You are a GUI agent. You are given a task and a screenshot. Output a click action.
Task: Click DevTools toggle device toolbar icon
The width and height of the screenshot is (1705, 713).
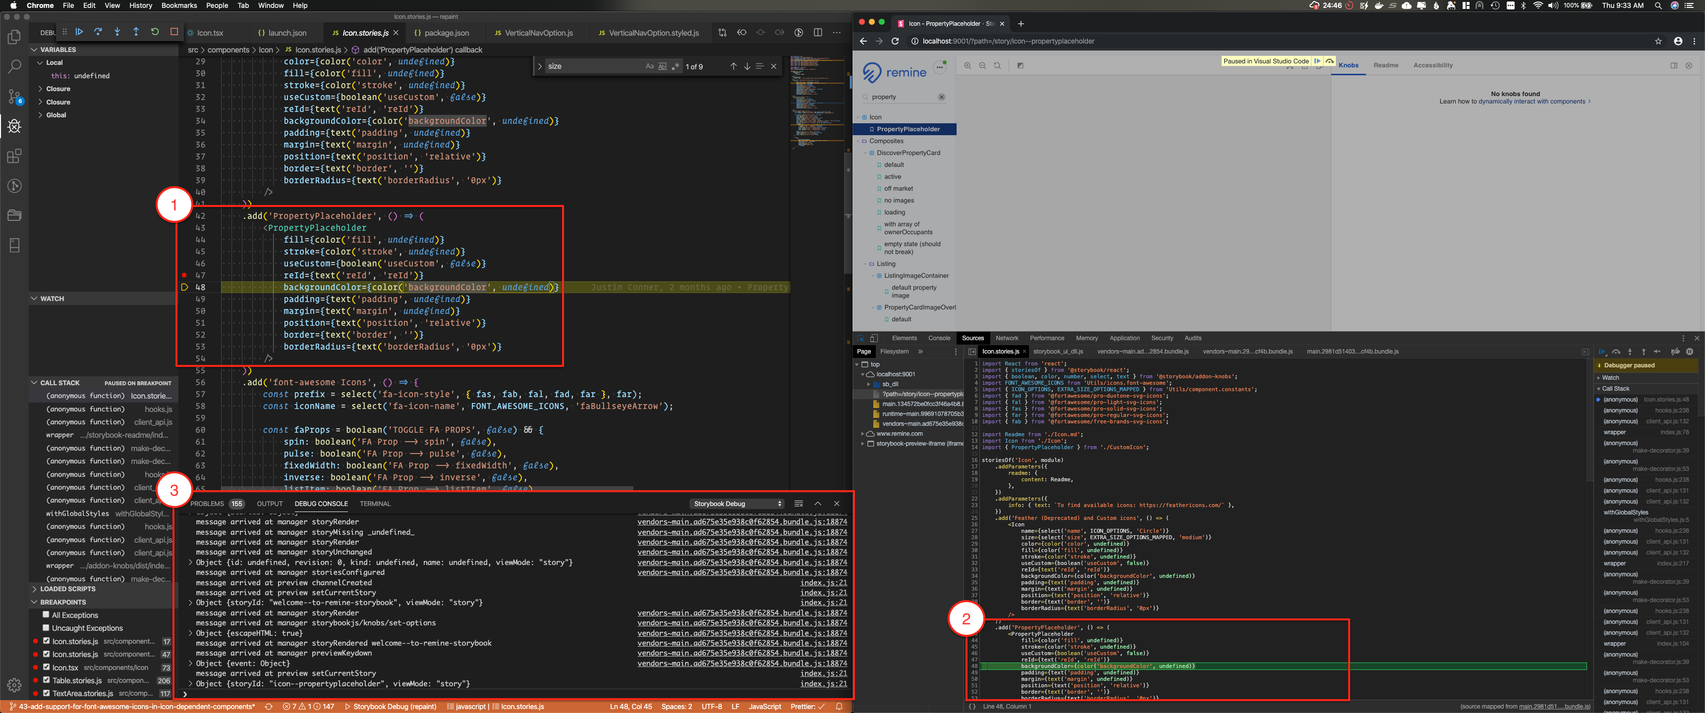click(874, 338)
